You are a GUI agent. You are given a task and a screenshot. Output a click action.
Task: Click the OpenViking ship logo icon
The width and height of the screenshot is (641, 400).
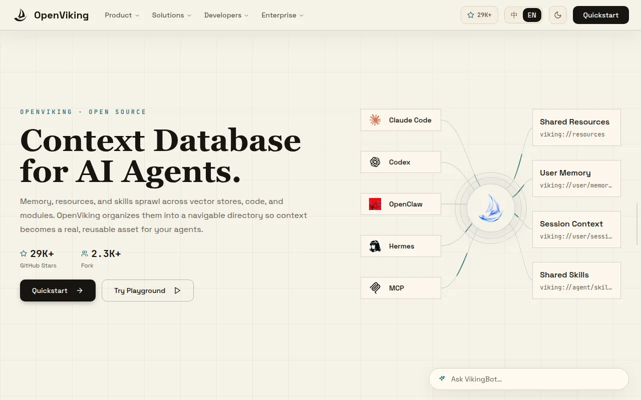point(20,15)
